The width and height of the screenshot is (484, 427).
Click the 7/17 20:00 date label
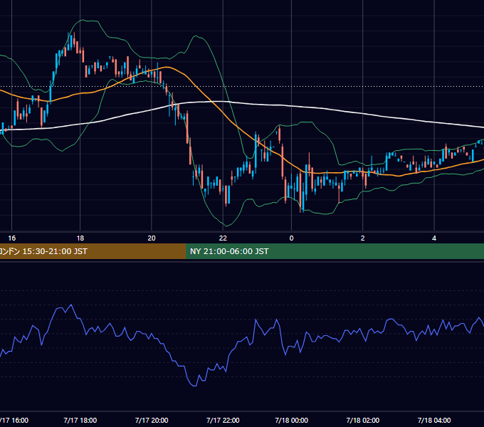coord(152,420)
